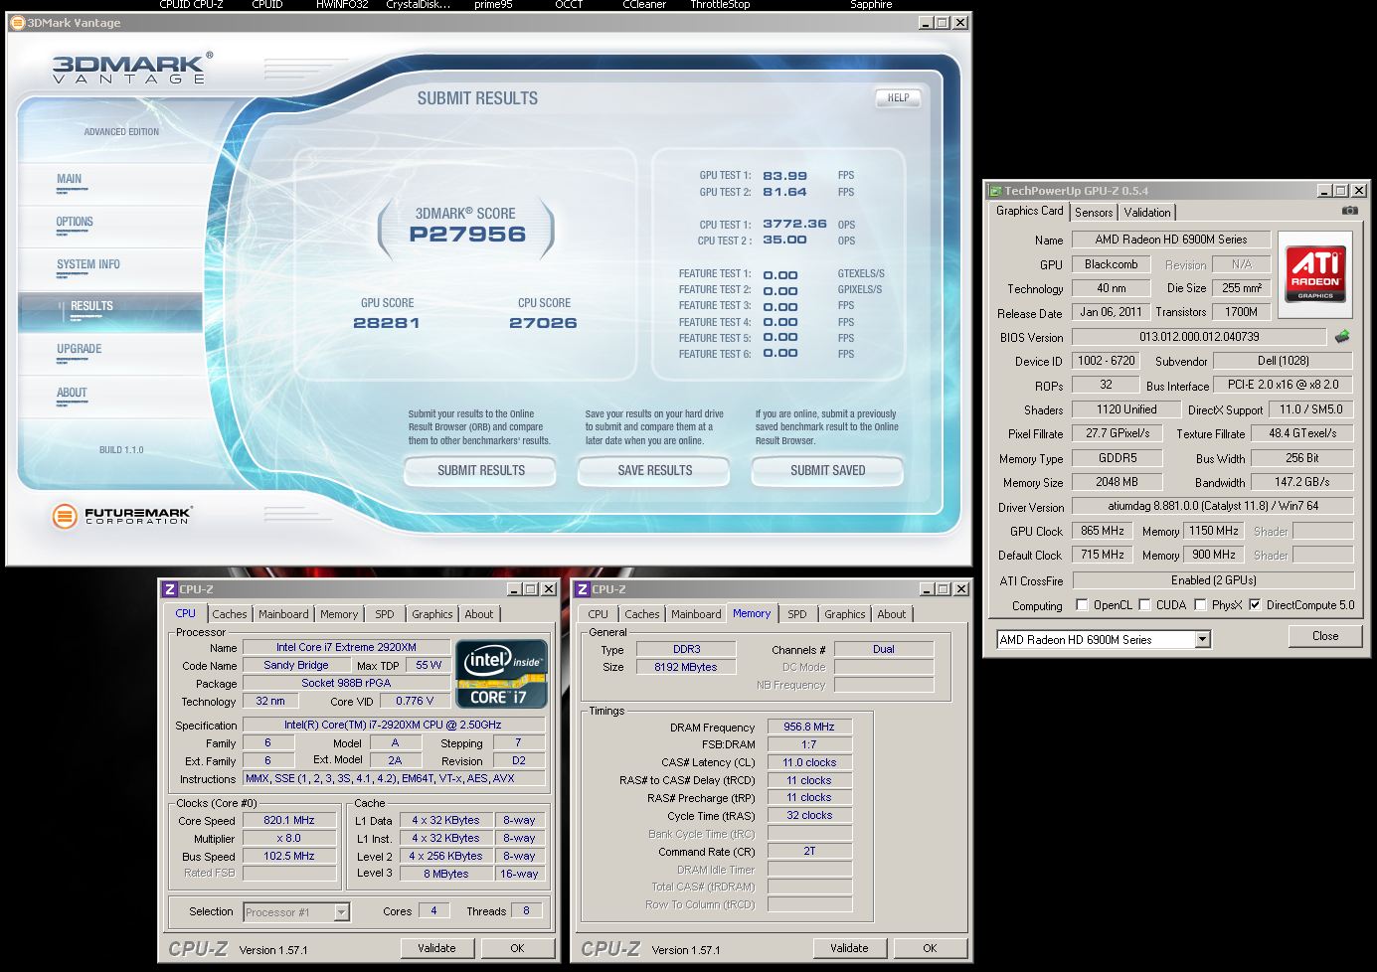The height and width of the screenshot is (972, 1377).
Task: Click HWiNFO32 desktop shortcut label
Action: tap(342, 5)
